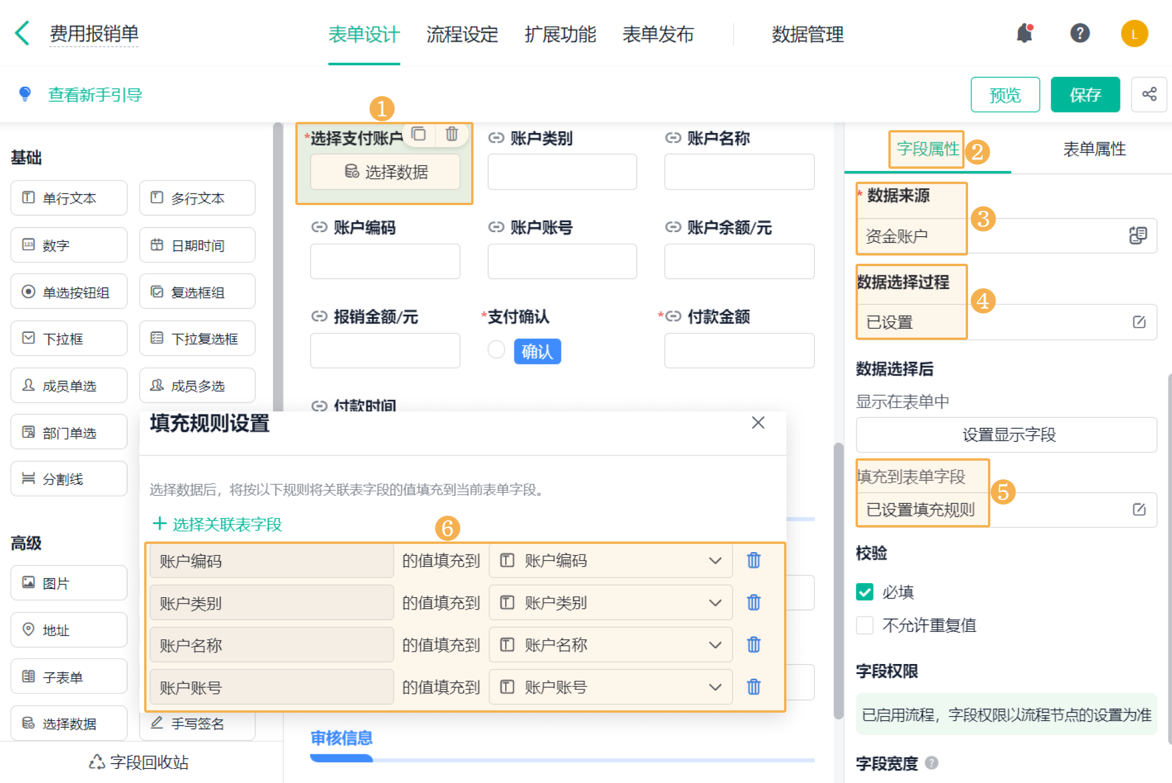Delete the 账户编码 fill rule row
The height and width of the screenshot is (783, 1172).
(x=754, y=560)
